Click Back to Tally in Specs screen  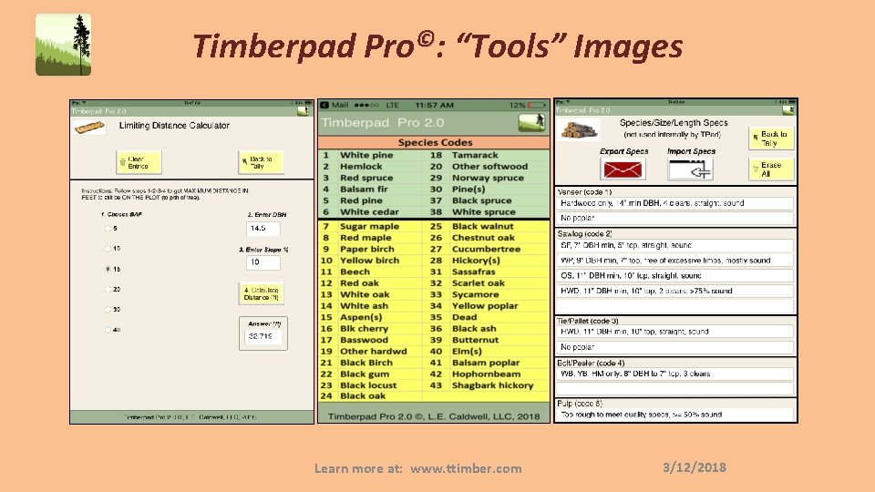(x=771, y=138)
